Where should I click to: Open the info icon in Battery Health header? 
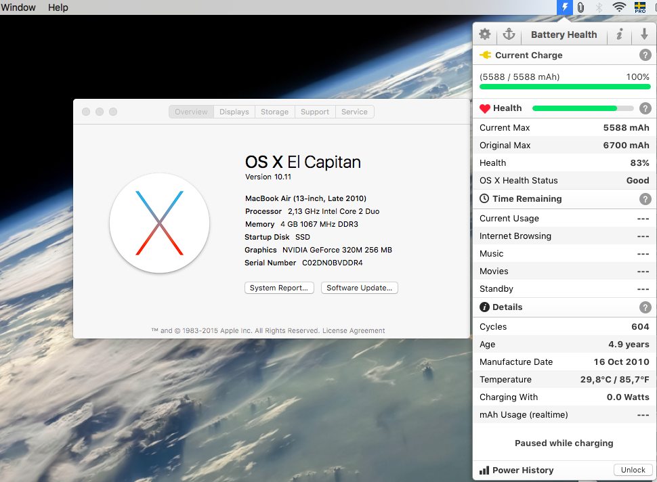click(620, 35)
